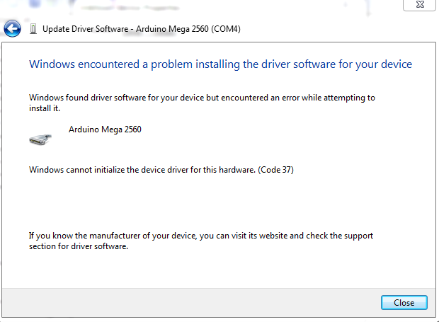Click the 'section for driver software.' line
Viewport: 439px width, 322px height.
[79, 246]
